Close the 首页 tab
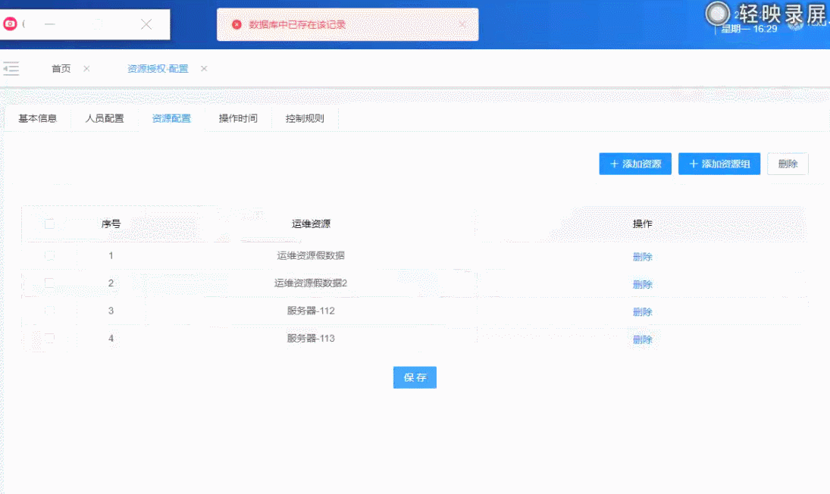Image resolution: width=830 pixels, height=494 pixels. [x=86, y=69]
